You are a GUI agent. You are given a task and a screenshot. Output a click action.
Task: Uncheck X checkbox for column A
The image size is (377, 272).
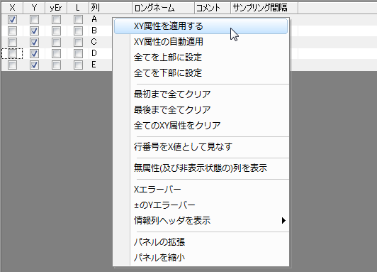[x=12, y=19]
